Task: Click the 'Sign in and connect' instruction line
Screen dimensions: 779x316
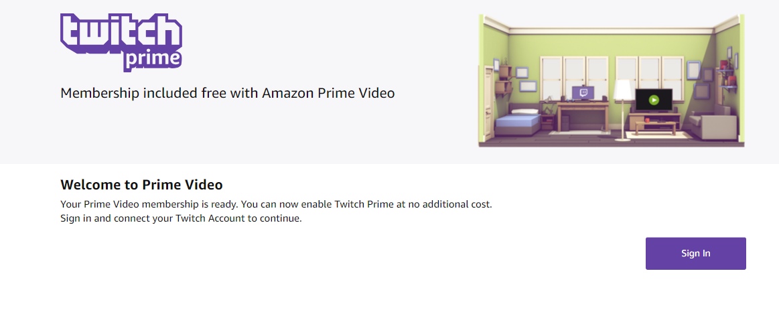Action: (x=181, y=218)
